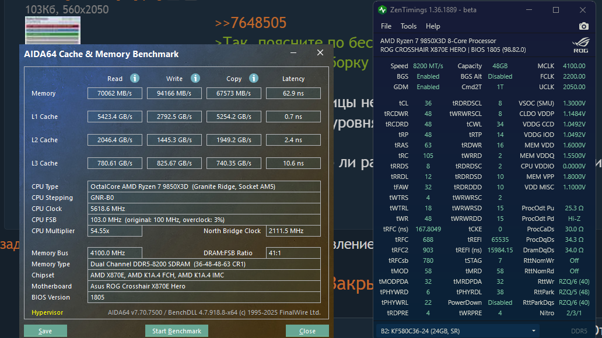Select L3 Cache Copy 740.35 GB/s
602x338 pixels.
[x=234, y=163]
